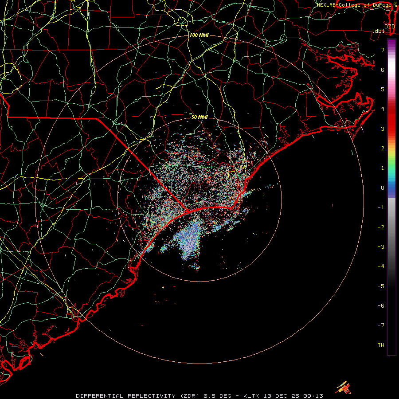Click the "5" value on the scale

click(x=383, y=89)
